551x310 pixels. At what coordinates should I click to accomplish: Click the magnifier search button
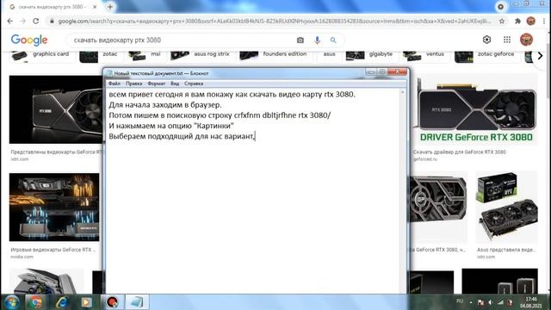tap(333, 40)
